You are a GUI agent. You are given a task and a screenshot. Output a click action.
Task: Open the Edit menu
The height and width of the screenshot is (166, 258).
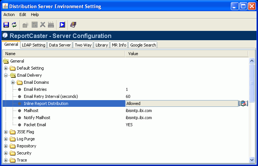pyautogui.click(x=23, y=15)
